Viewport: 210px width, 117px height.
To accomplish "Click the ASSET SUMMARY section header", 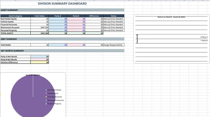I will 62,10.
